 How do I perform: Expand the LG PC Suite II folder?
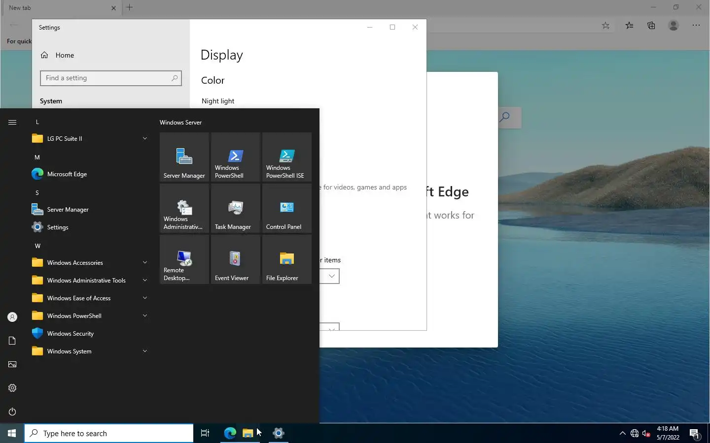coord(90,138)
